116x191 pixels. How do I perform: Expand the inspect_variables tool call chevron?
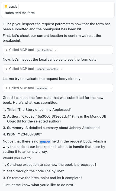point(7,69)
